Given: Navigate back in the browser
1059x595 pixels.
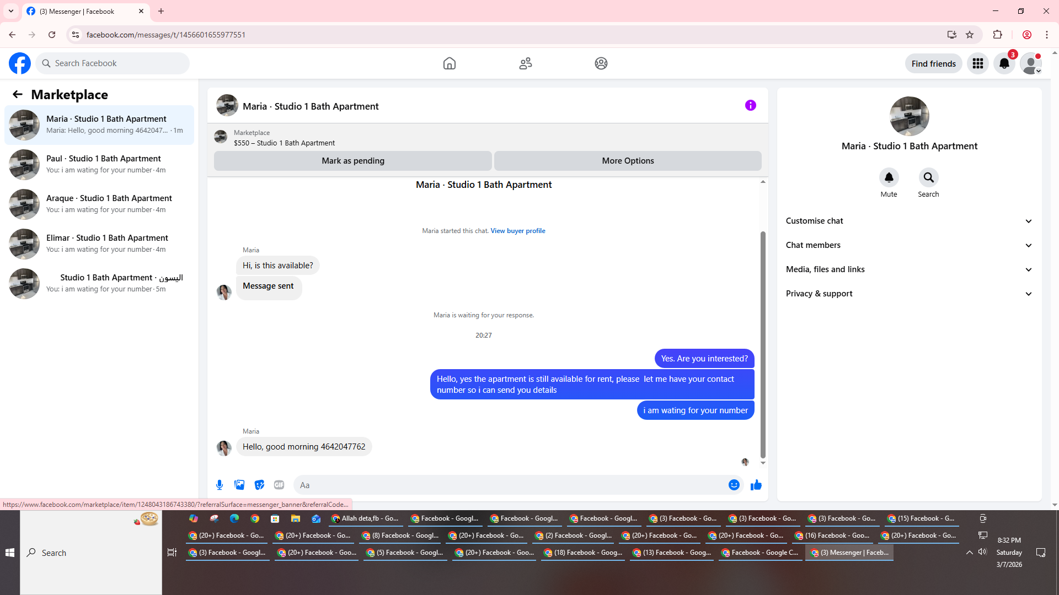Looking at the screenshot, I should tap(12, 35).
